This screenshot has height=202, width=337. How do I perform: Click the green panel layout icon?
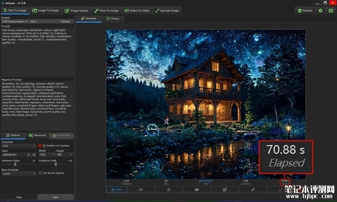pos(331,11)
